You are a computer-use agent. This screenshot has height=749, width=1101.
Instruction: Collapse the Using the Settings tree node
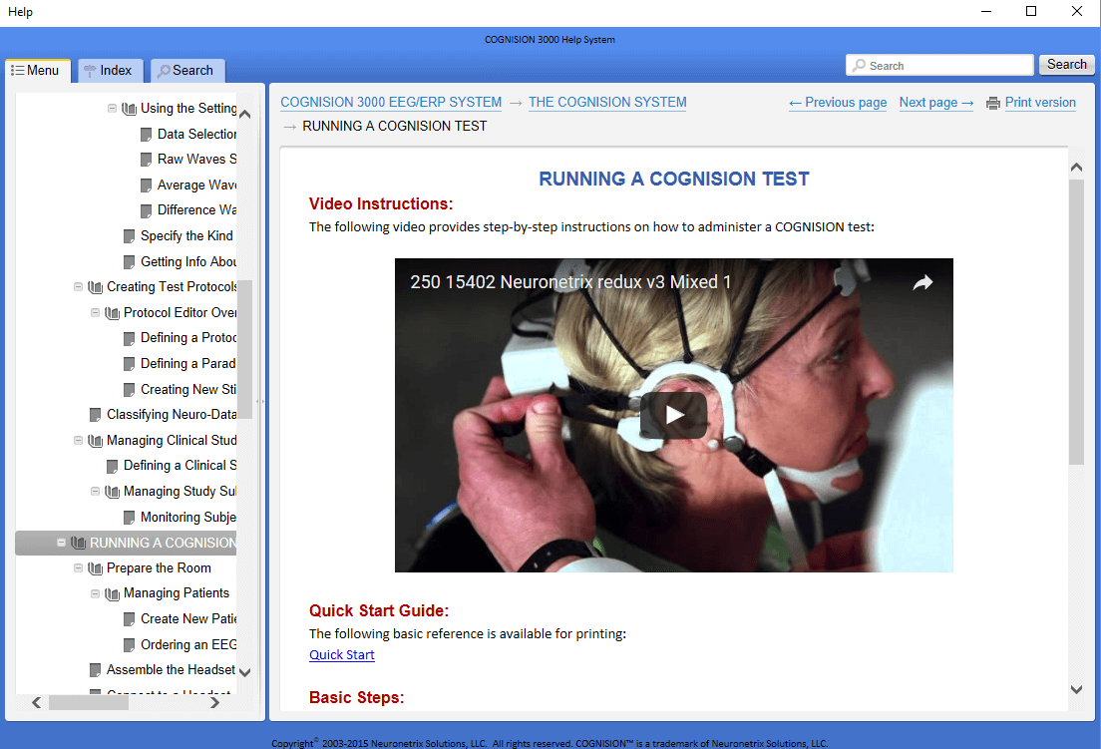(112, 108)
